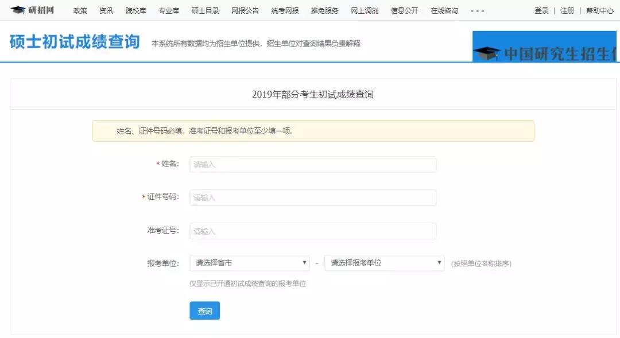Expand the province selector arrow

coord(304,262)
